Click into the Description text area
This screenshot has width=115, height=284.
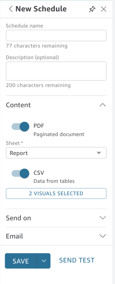pos(56,71)
